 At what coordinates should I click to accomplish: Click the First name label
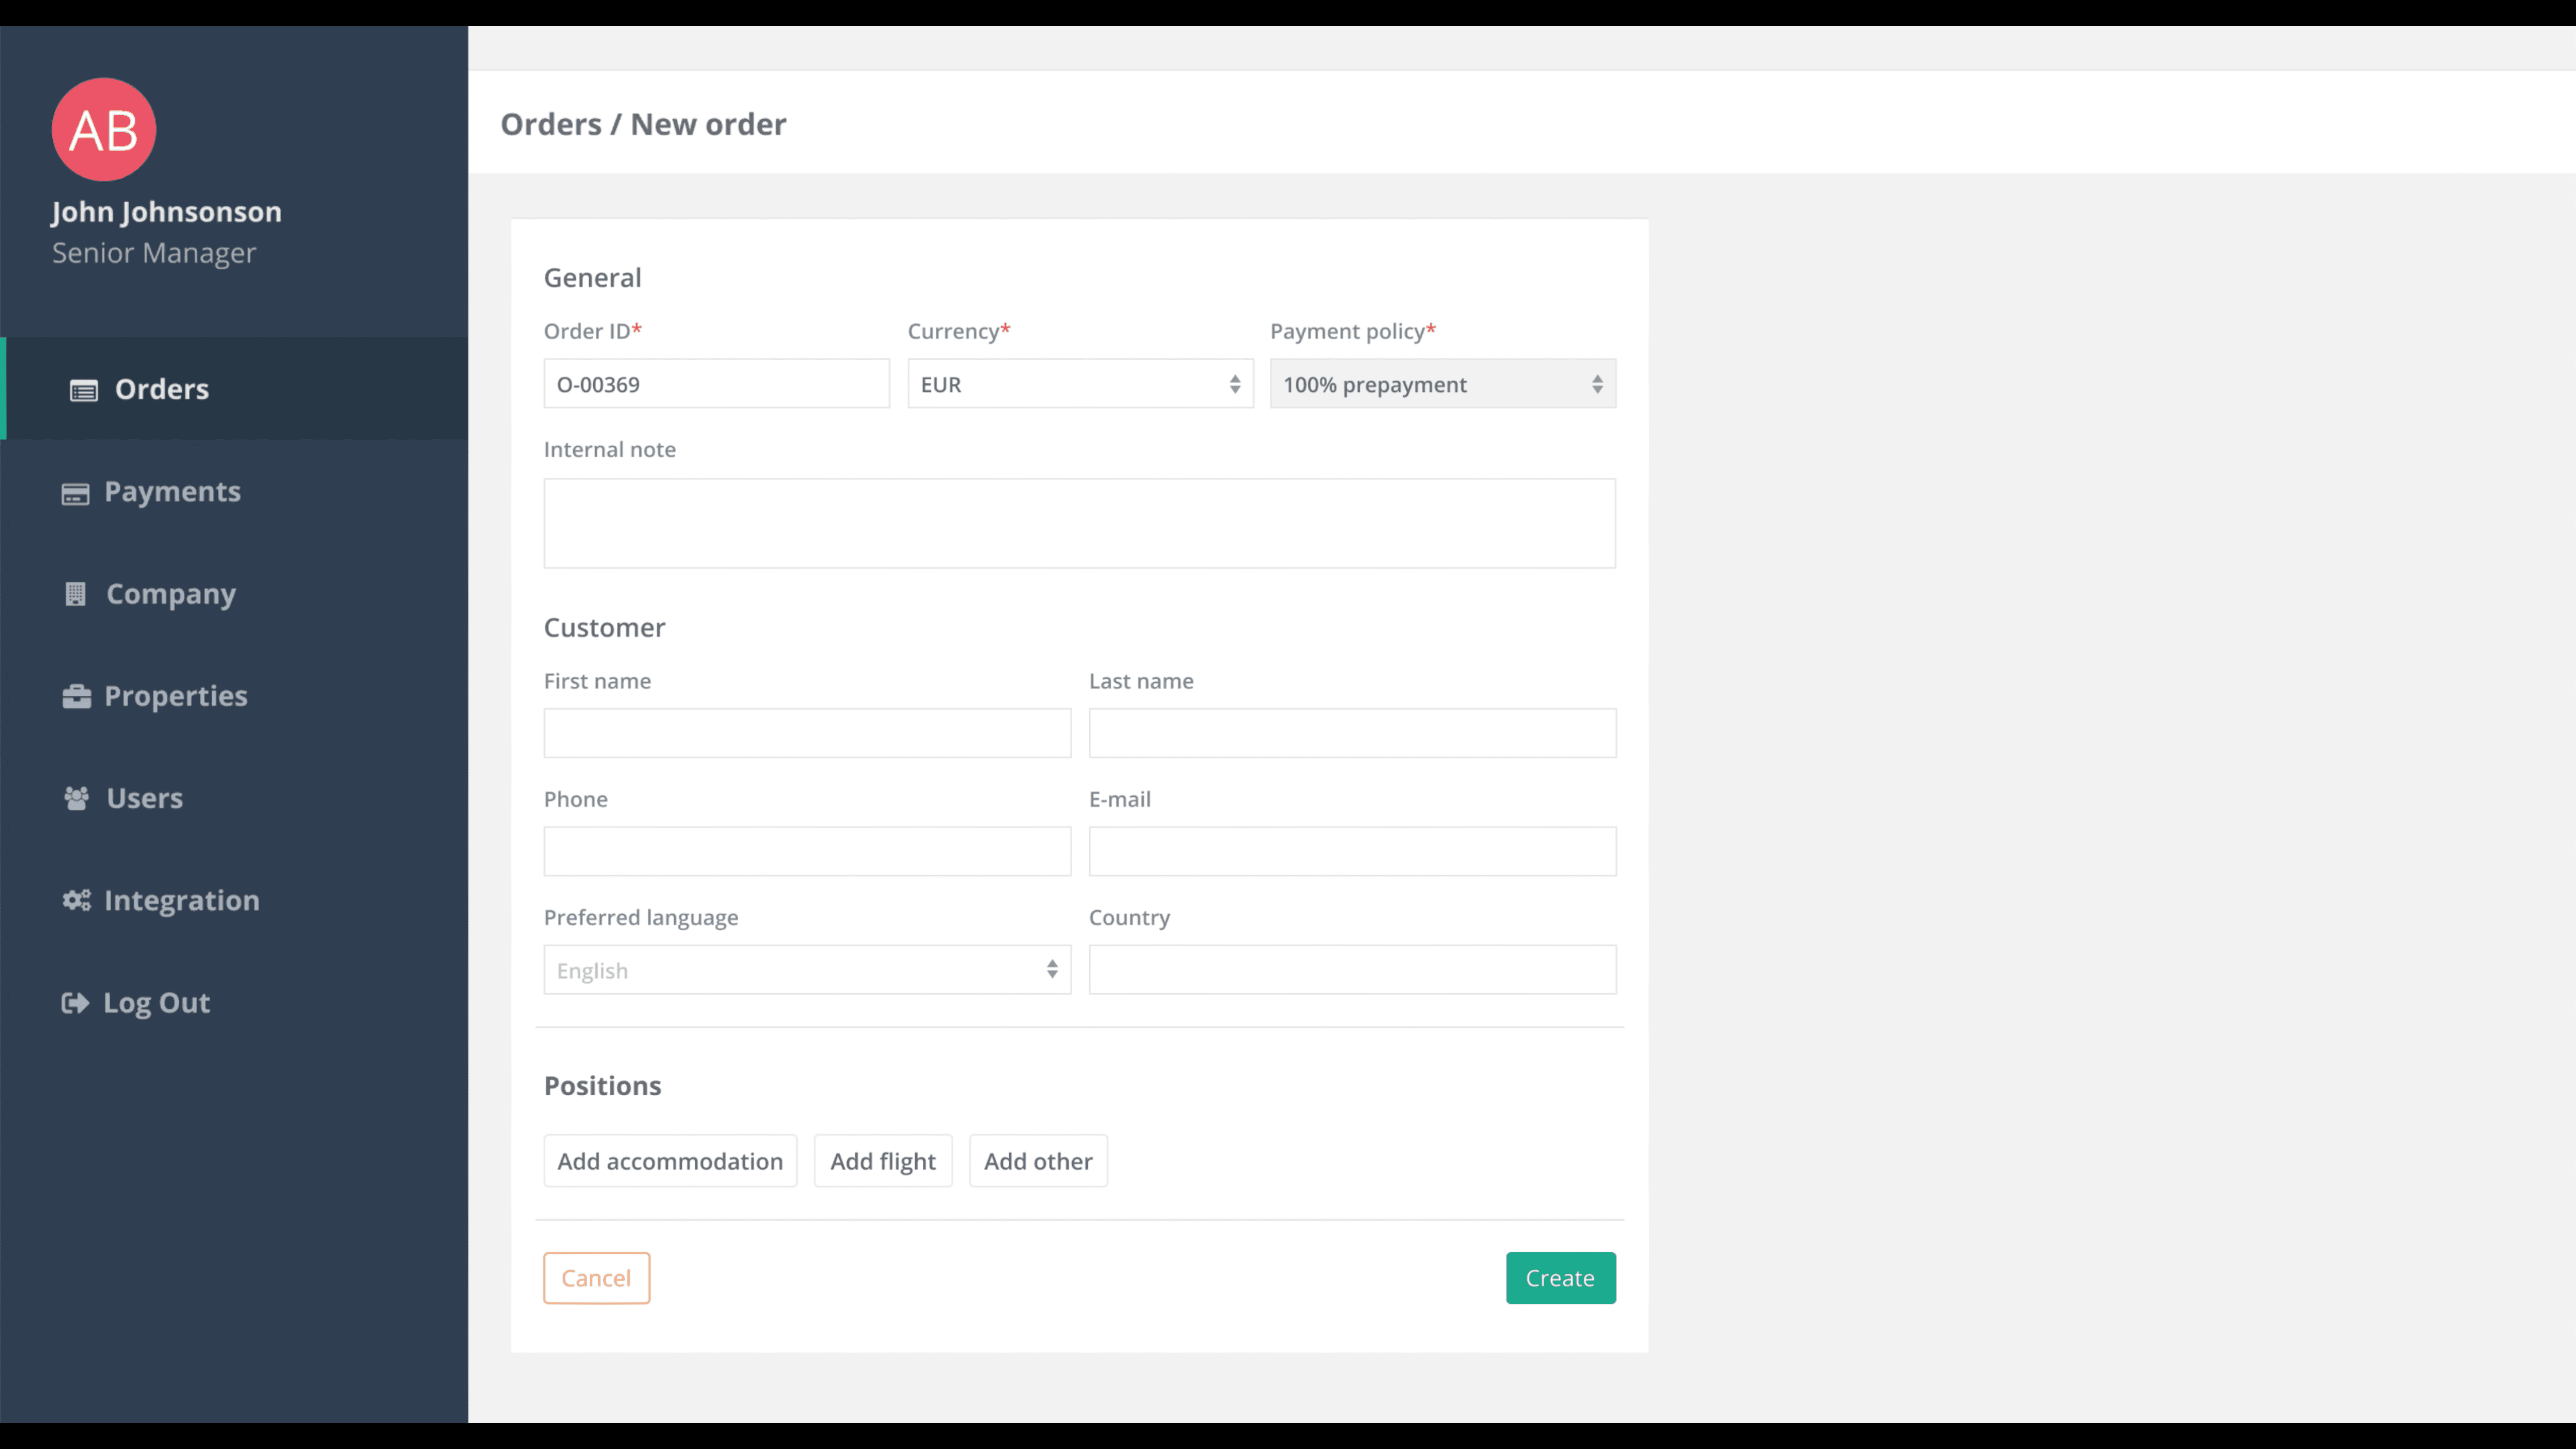pos(597,681)
